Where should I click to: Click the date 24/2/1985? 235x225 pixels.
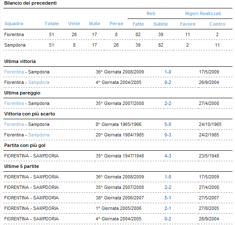click(x=209, y=135)
